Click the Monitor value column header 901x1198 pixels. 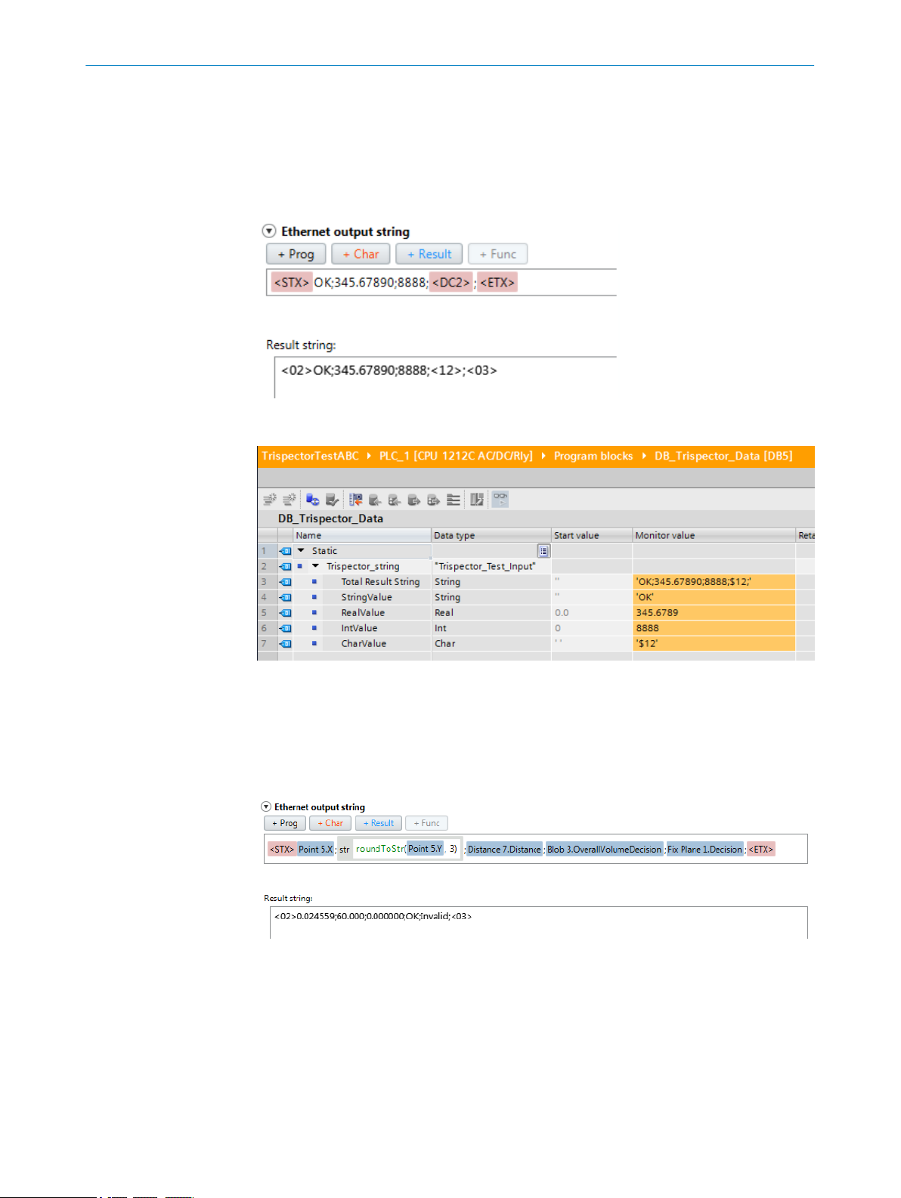point(714,535)
